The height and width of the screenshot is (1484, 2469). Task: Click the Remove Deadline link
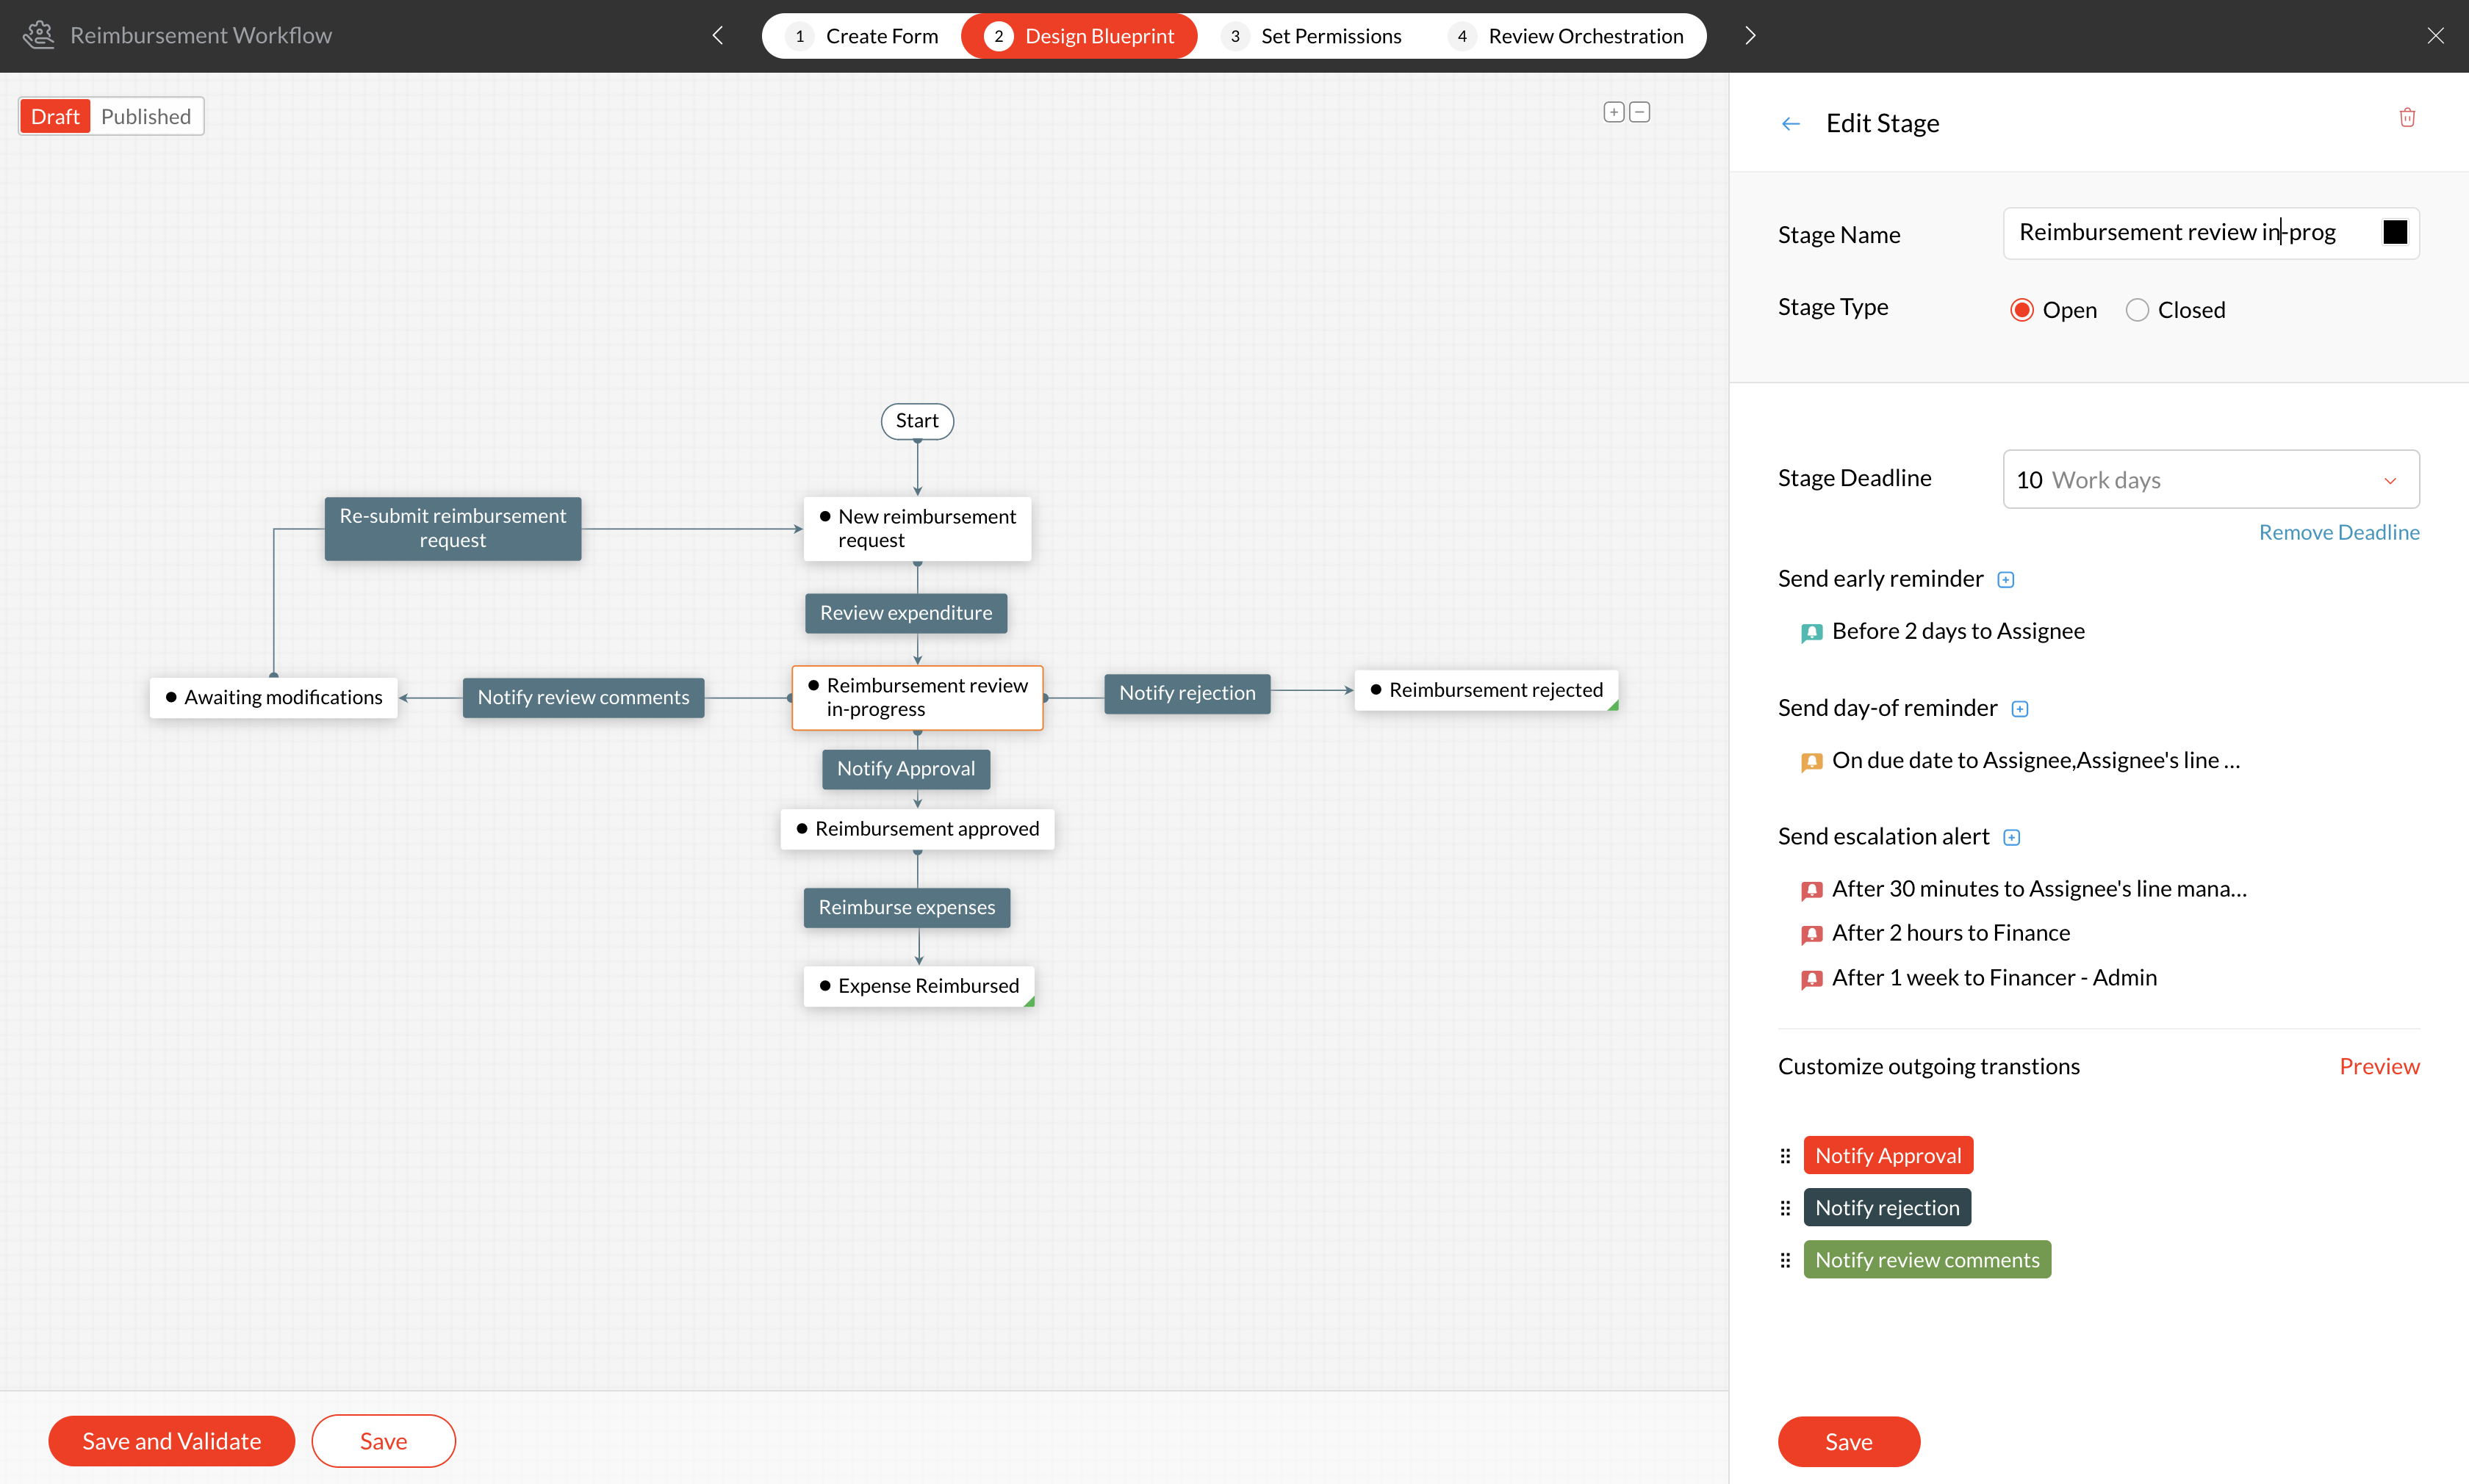2338,532
